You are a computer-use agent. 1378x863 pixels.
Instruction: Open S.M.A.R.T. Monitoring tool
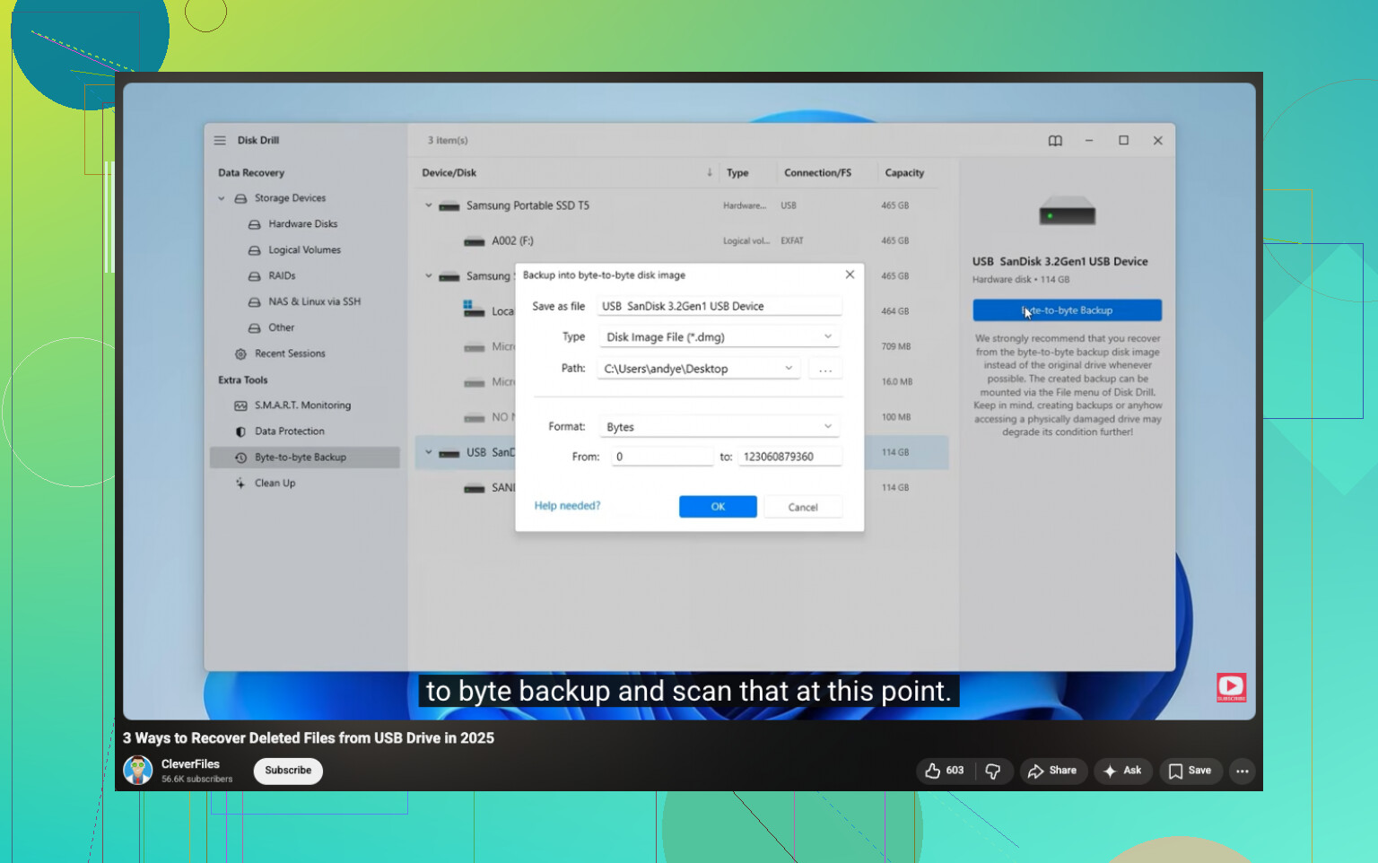(302, 405)
